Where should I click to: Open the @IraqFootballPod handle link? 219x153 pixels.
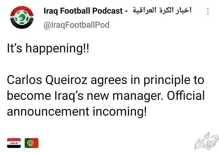click(x=76, y=25)
